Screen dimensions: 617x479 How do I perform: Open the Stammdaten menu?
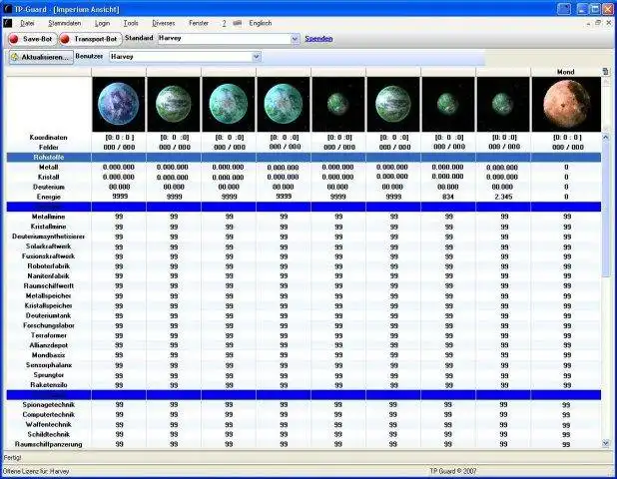pyautogui.click(x=65, y=23)
